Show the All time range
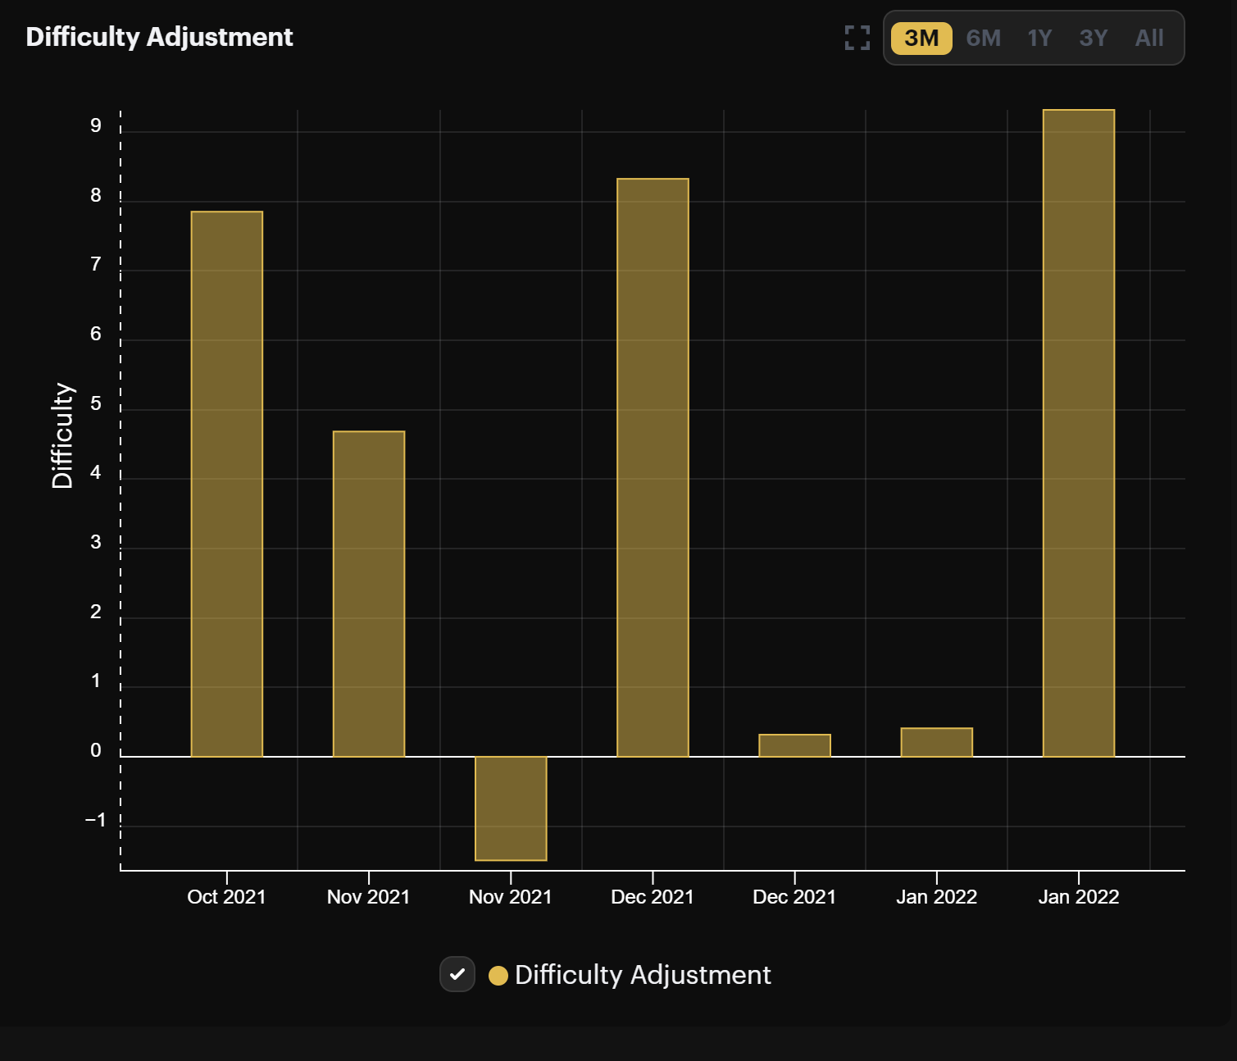 (1149, 39)
